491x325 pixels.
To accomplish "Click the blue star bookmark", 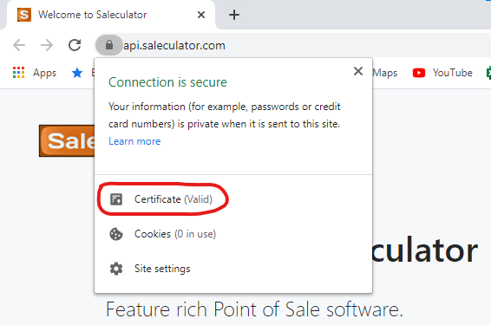I will coord(77,73).
